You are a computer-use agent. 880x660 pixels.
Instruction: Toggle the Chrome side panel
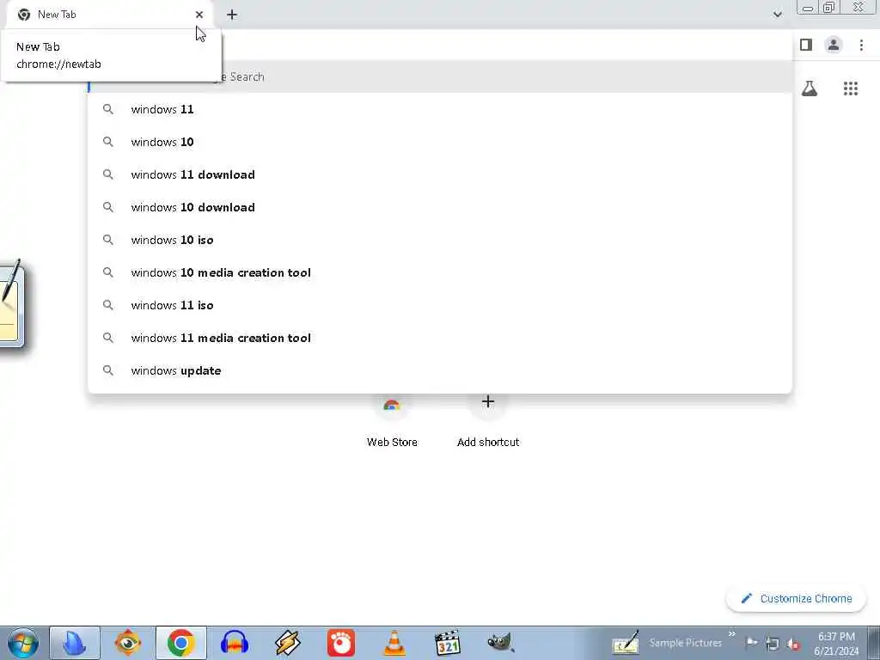point(806,45)
